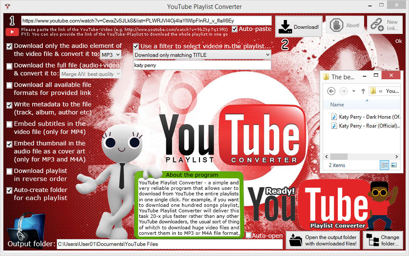The width and height of the screenshot is (409, 256).
Task: Go back in the Explorer window
Action: 331,91
